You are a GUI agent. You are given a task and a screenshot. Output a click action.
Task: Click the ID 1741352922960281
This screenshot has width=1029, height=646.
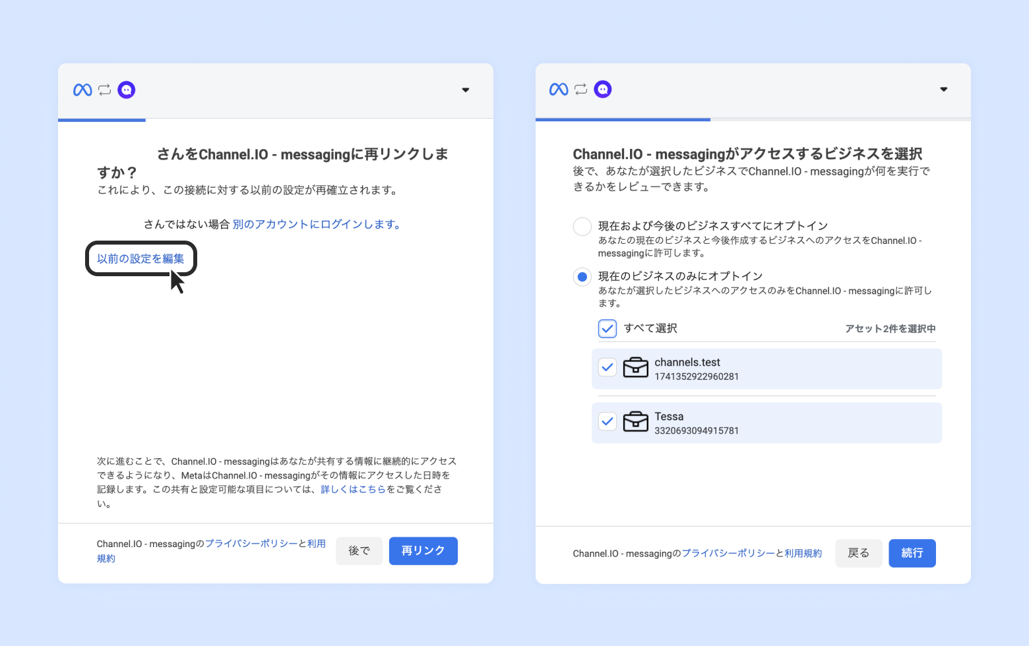pos(697,376)
